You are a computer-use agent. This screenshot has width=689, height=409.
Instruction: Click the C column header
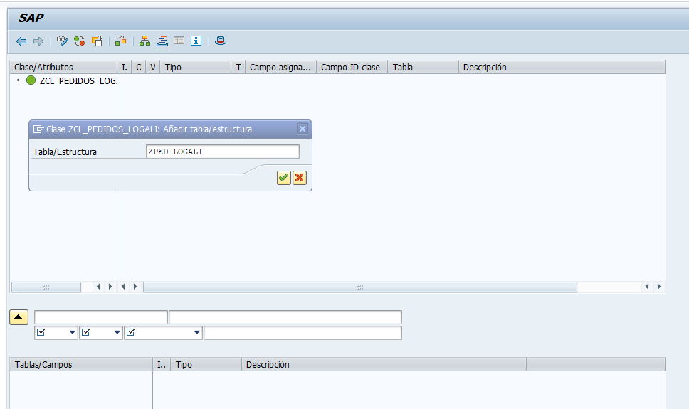point(138,67)
